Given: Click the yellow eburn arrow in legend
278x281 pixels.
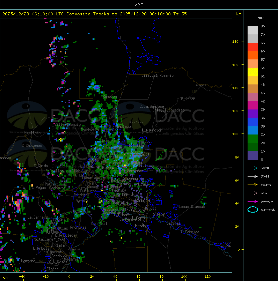Looking at the screenshot, I should pos(253,185).
